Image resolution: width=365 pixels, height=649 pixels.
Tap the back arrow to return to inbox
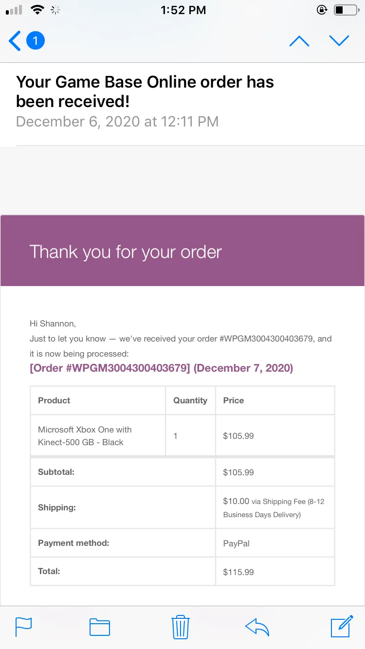pos(15,41)
